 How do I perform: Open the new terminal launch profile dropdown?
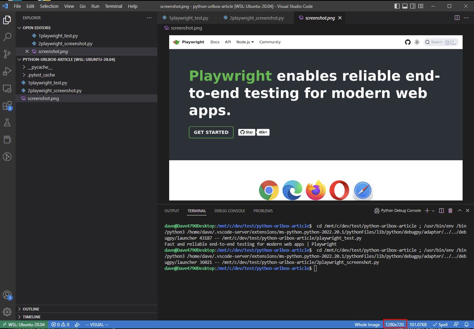pos(433,211)
